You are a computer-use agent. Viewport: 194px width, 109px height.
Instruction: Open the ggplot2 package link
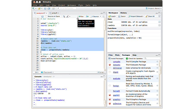pyautogui.click(x=116, y=95)
